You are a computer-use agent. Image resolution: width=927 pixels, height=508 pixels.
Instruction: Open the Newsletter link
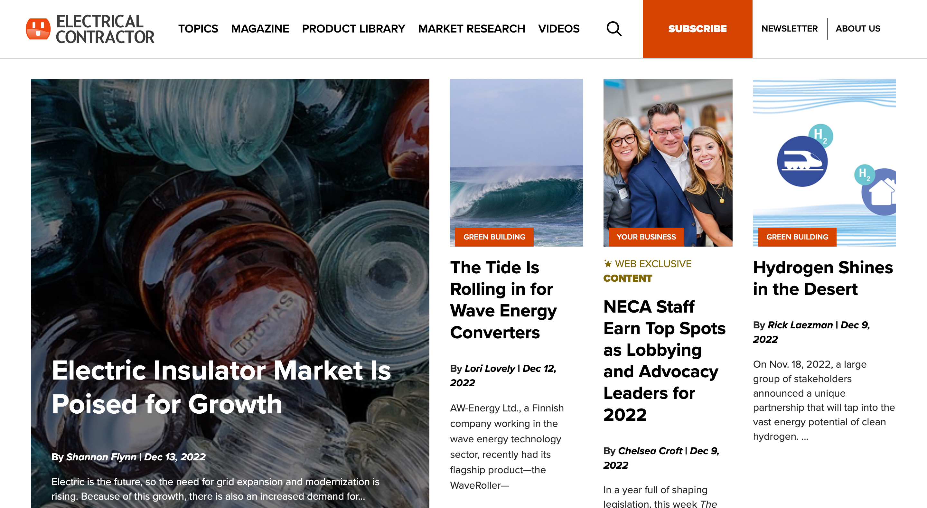(789, 29)
